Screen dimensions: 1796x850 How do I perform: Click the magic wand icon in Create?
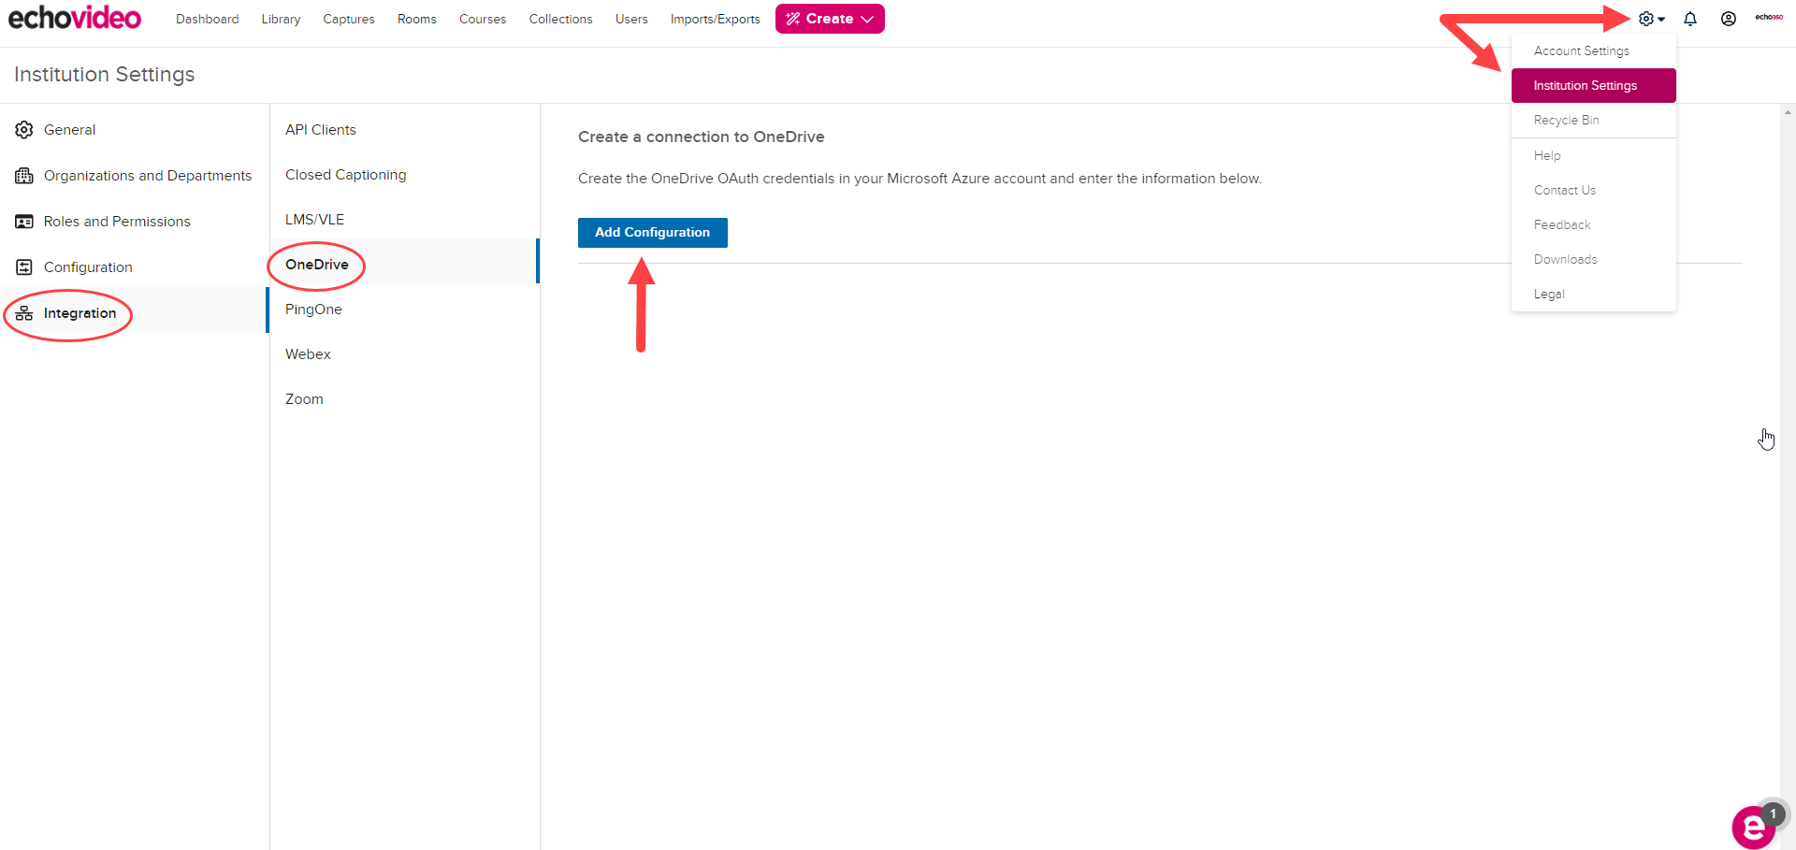click(x=793, y=19)
